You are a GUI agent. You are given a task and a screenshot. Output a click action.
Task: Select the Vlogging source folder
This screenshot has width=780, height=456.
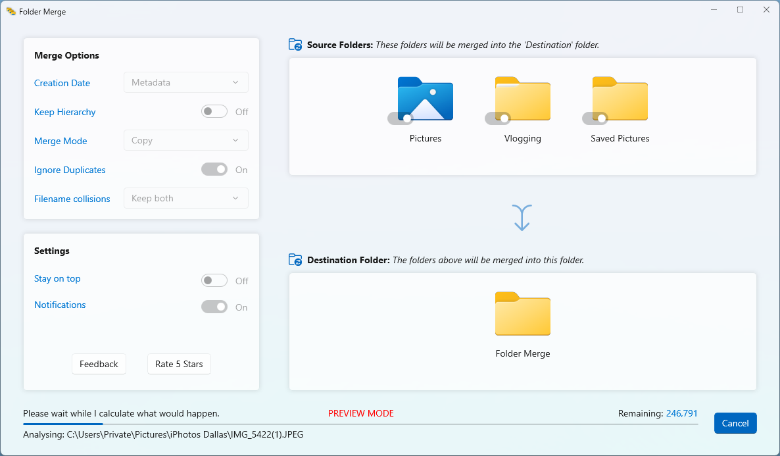point(522,99)
